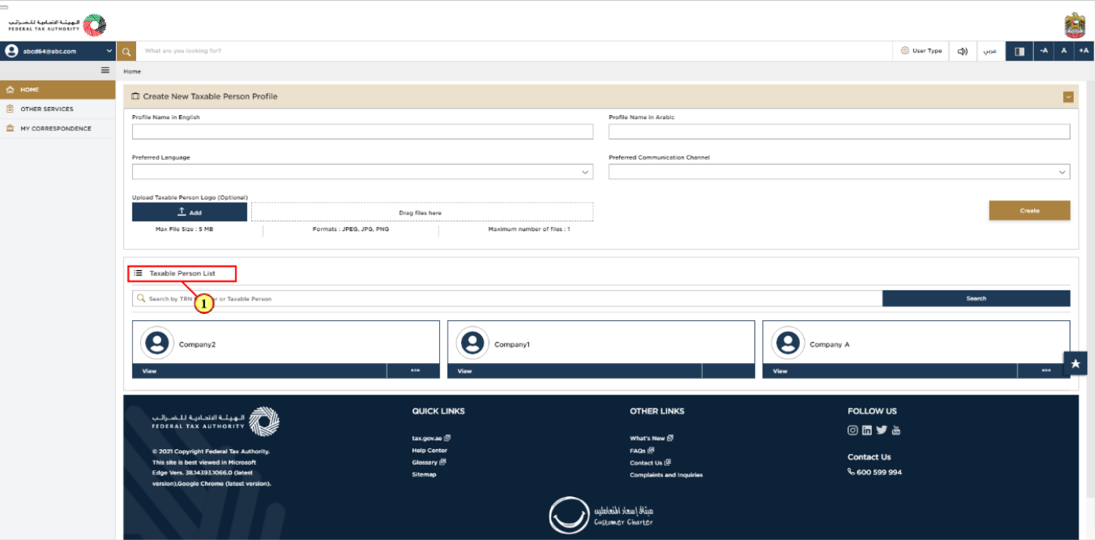The image size is (1095, 540).
Task: Open Sitemap link
Action: pyautogui.click(x=424, y=474)
